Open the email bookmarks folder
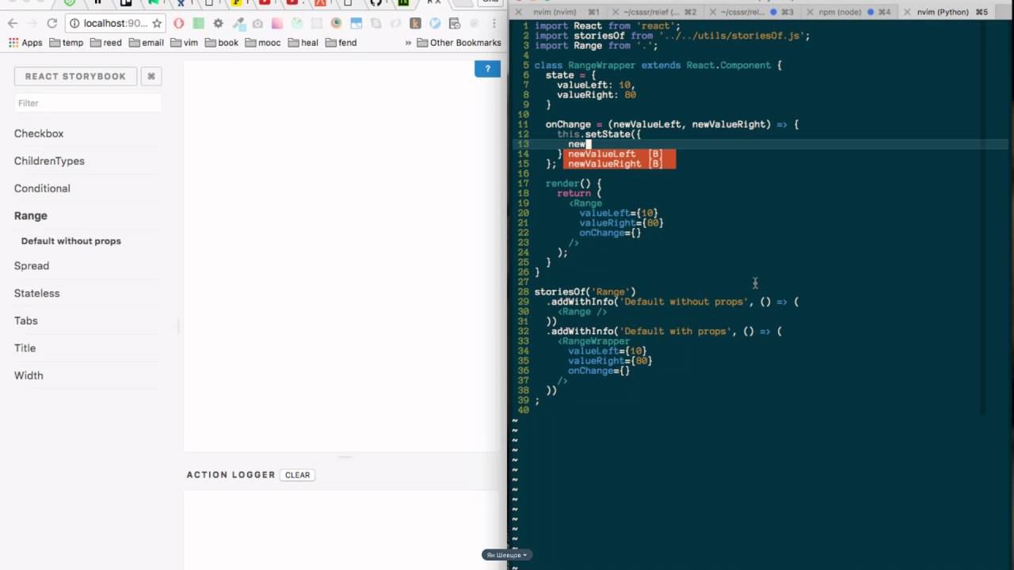 point(147,43)
